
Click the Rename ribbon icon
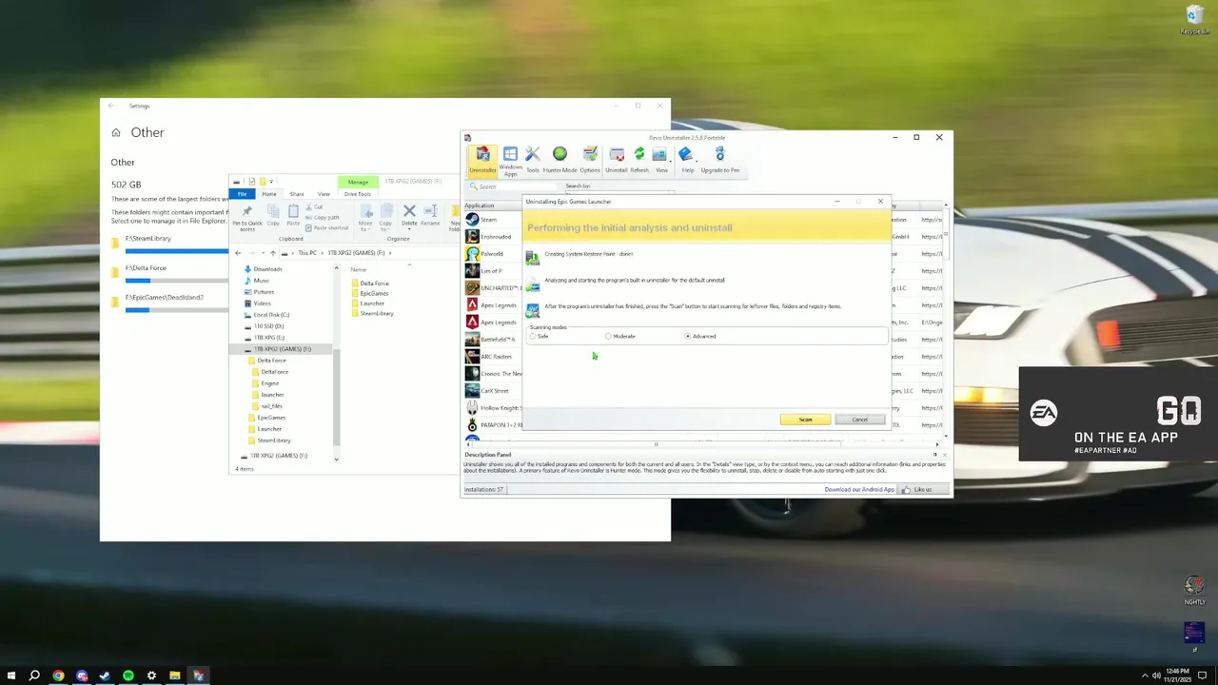[x=430, y=216]
